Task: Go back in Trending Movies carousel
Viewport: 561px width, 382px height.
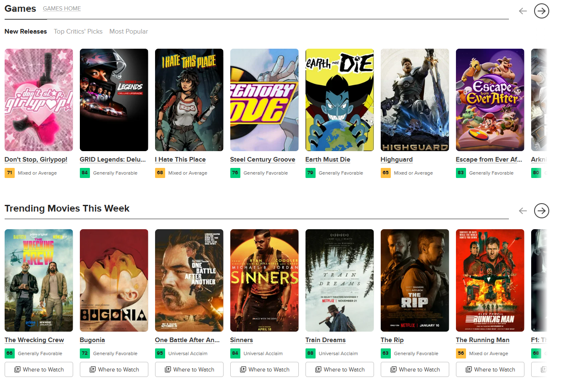Action: click(523, 211)
